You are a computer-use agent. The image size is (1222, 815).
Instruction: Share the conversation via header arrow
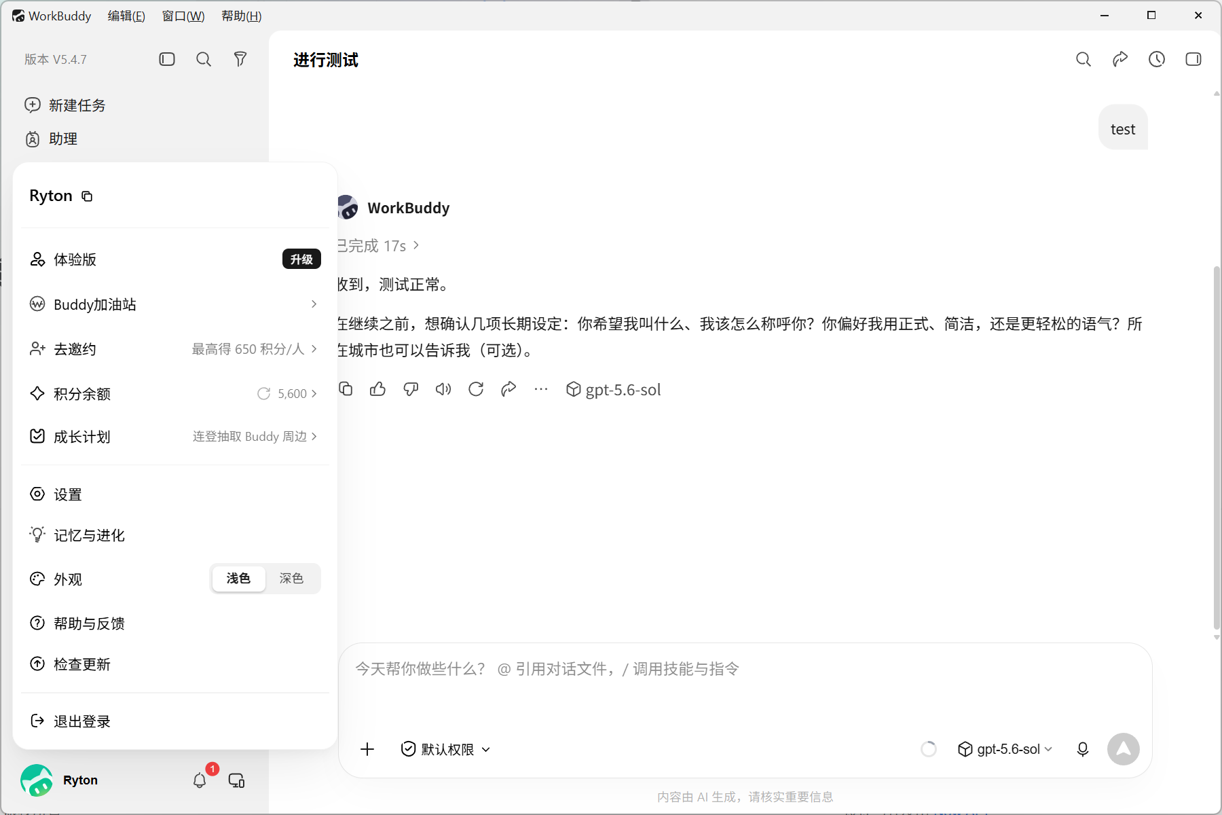(1120, 59)
